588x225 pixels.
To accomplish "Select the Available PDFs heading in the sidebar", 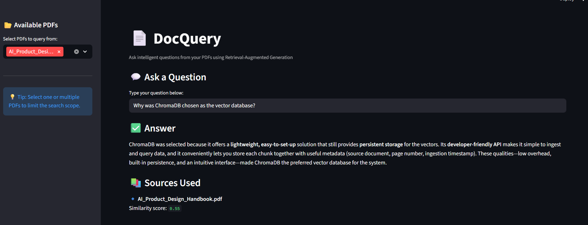I will click(x=35, y=25).
